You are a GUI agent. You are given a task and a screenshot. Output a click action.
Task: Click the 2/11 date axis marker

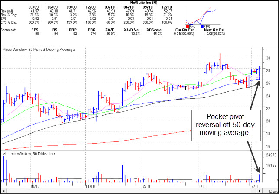pyautogui.click(x=255, y=186)
